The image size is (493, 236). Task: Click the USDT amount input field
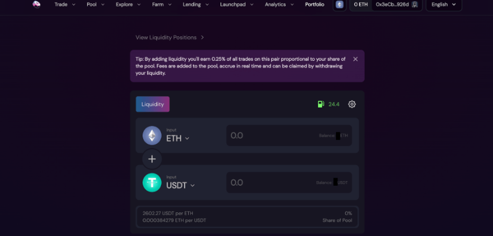pos(270,183)
